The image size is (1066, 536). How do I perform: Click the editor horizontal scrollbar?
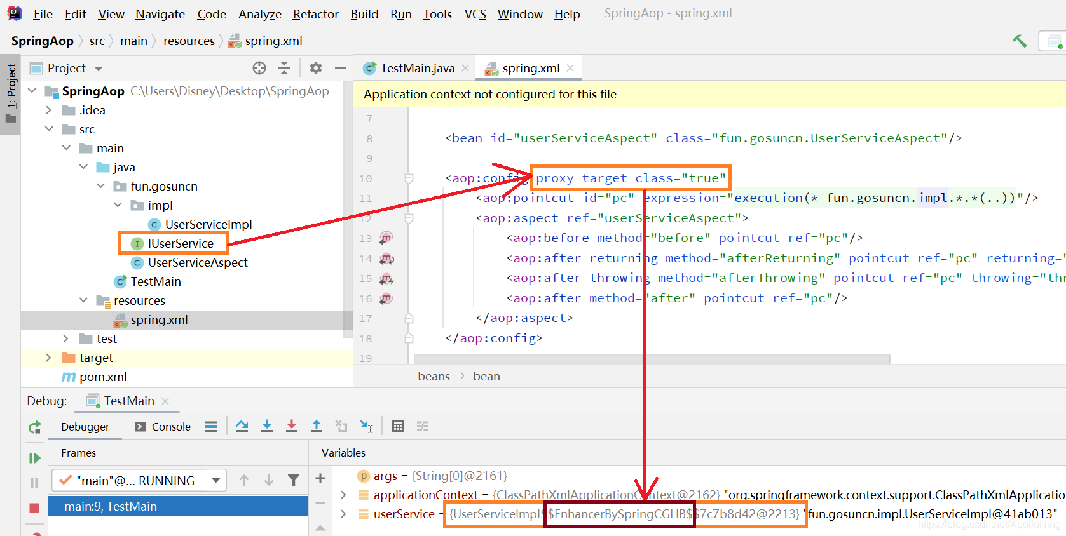(652, 359)
